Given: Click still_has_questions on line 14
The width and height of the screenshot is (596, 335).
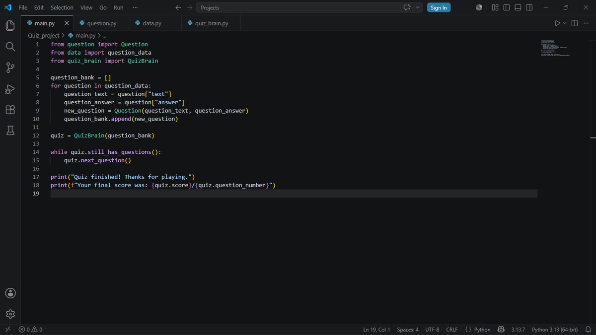Looking at the screenshot, I should 119,152.
